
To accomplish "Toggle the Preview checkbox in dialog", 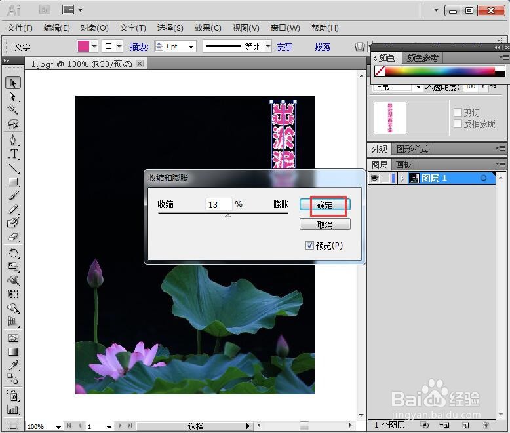I will click(x=309, y=246).
